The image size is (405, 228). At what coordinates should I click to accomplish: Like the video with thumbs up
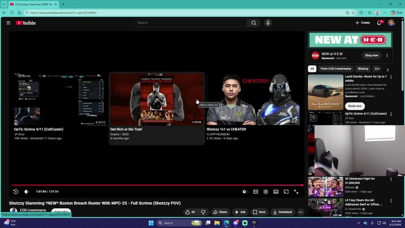[190, 212]
